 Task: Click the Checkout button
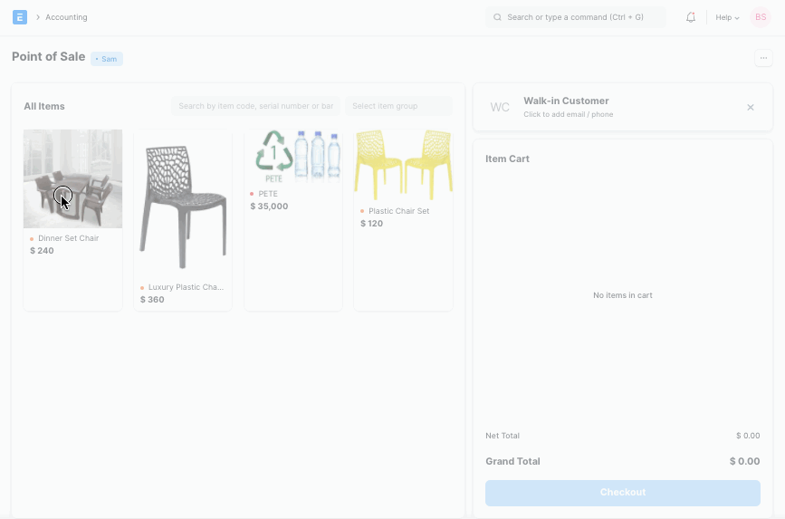pyautogui.click(x=623, y=492)
